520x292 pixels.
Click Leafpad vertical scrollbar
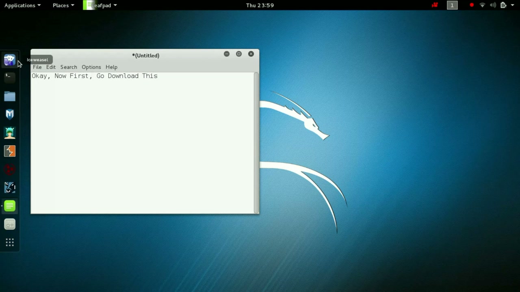point(256,142)
